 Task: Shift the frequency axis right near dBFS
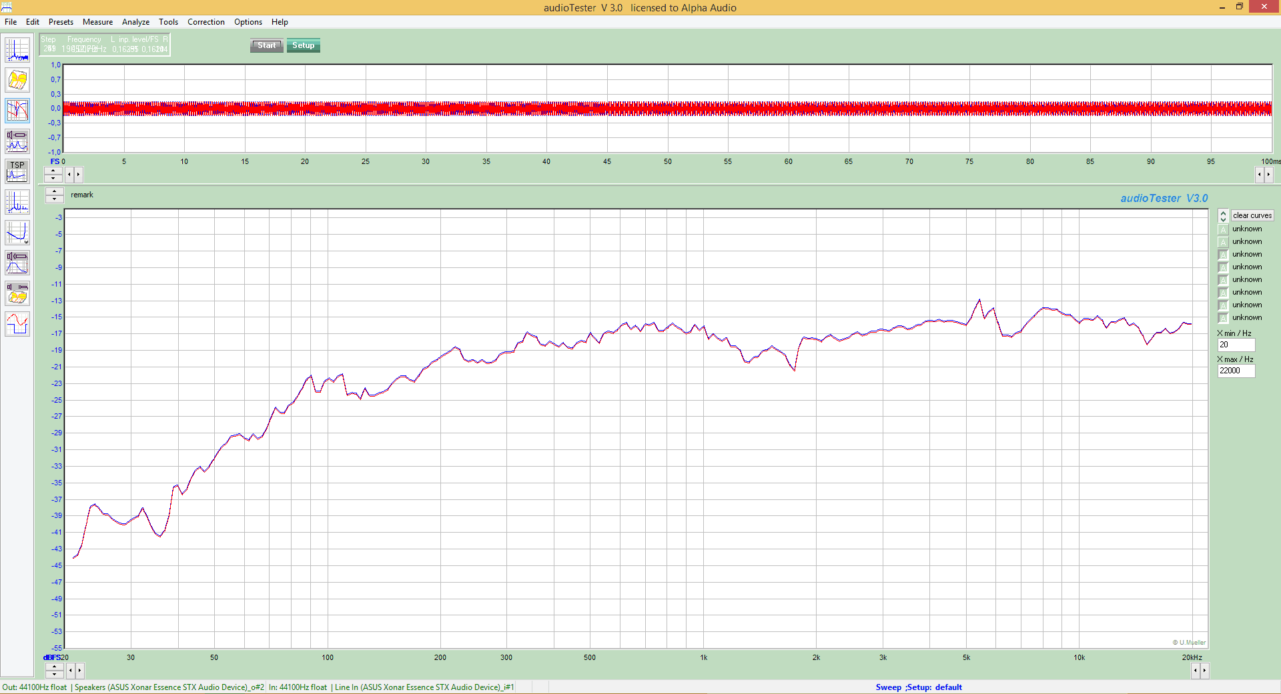(79, 670)
